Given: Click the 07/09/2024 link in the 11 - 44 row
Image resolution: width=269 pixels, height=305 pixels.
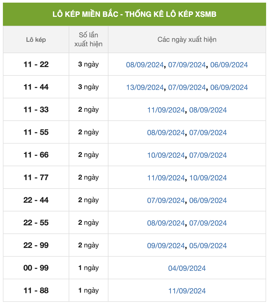Looking at the screenshot, I should [187, 87].
